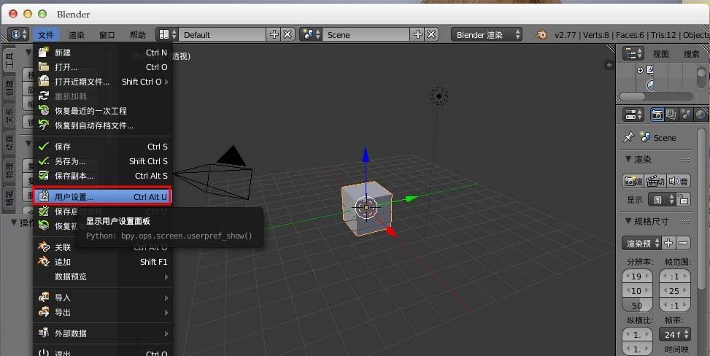The height and width of the screenshot is (356, 710).
Task: Choose 恢复最近的一次工程 entry
Action: (103, 110)
